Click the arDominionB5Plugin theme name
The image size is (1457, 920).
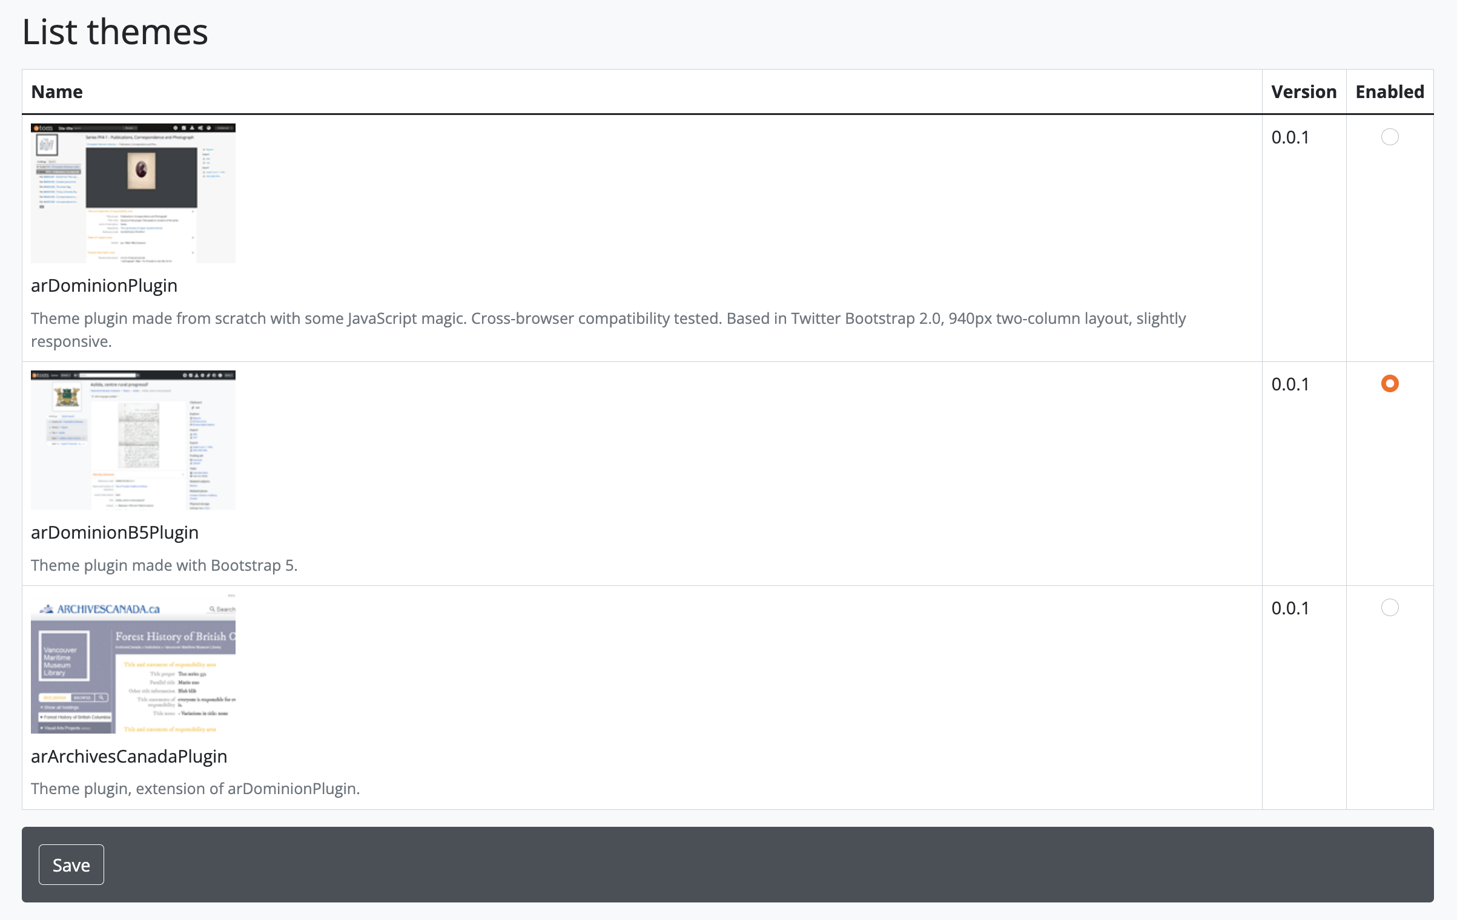click(x=114, y=533)
